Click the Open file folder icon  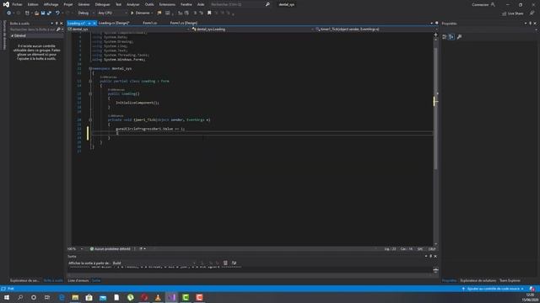tap(36, 13)
